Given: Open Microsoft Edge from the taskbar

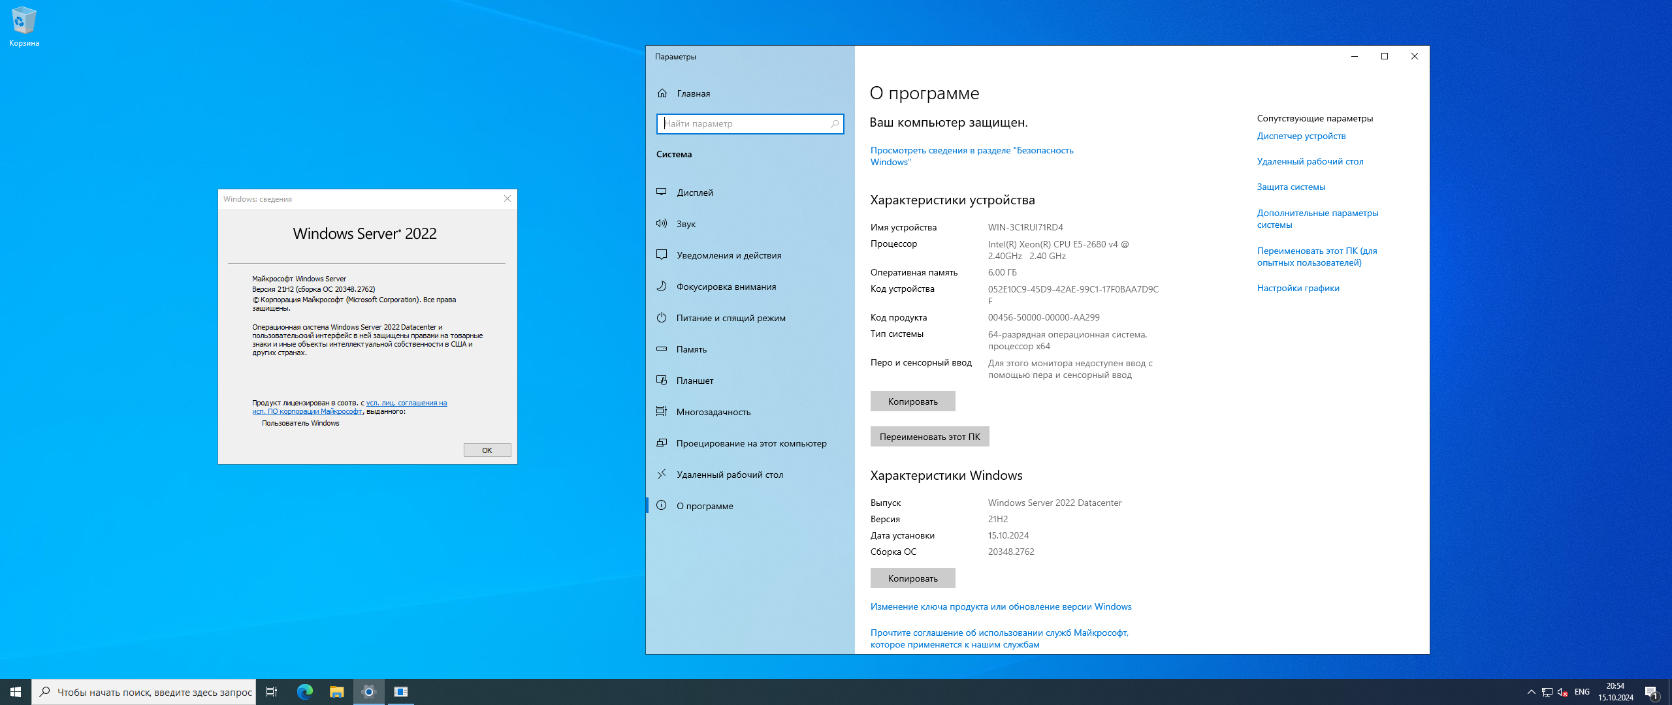Looking at the screenshot, I should coord(304,691).
